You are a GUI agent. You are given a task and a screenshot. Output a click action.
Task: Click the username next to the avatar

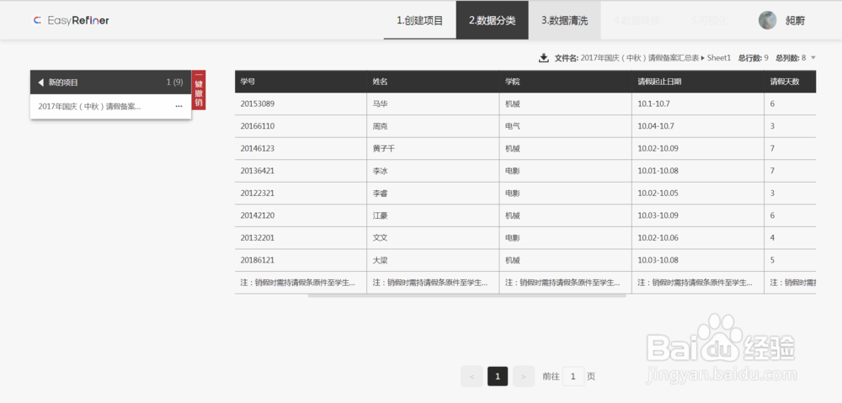[x=795, y=21]
